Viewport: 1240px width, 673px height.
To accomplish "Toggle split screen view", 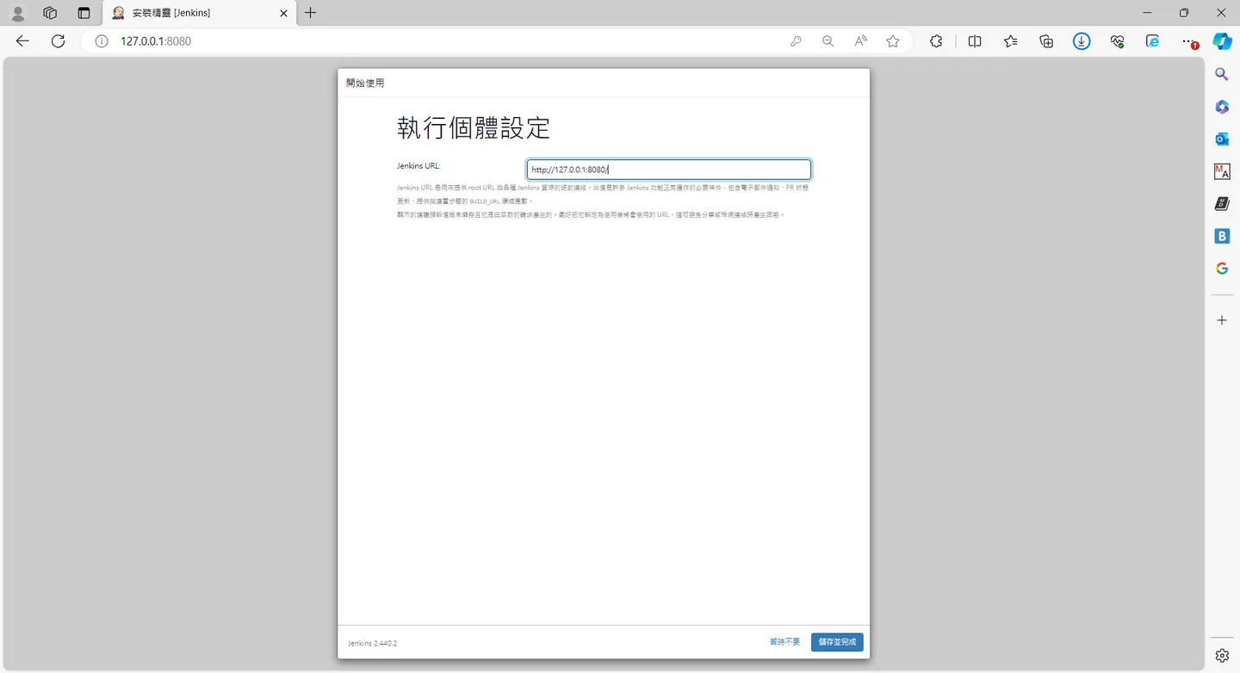I will coord(975,40).
